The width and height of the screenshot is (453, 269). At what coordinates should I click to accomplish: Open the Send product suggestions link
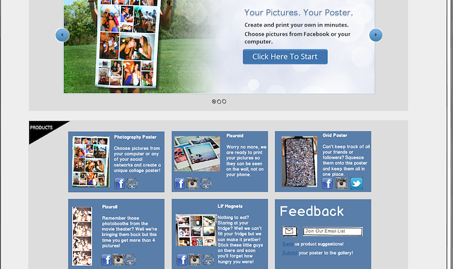click(288, 244)
